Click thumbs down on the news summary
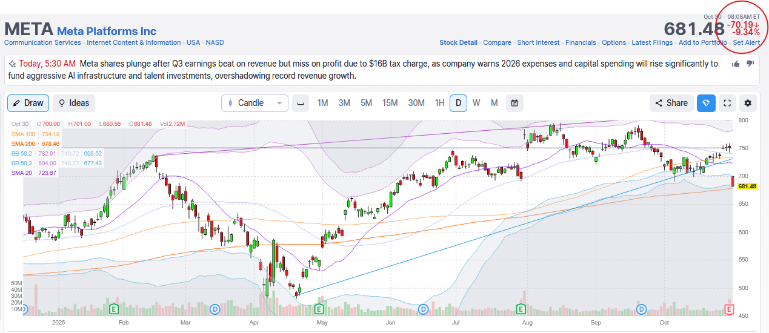This screenshot has height=333, width=769. pos(750,64)
